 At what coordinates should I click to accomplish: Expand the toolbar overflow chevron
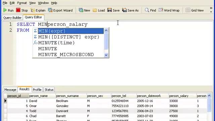tap(211, 8)
